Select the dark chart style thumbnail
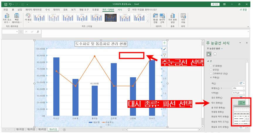 point(111,18)
